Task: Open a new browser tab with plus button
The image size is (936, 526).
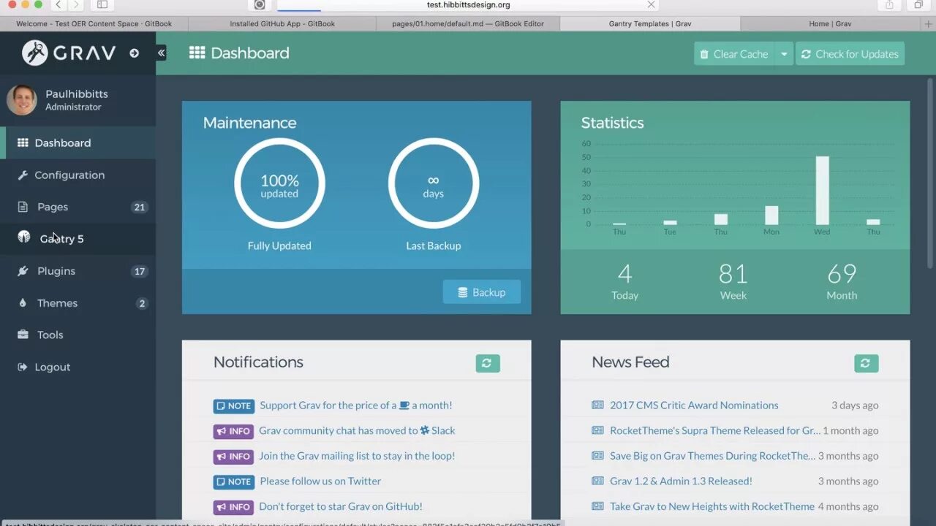Action: click(x=929, y=23)
